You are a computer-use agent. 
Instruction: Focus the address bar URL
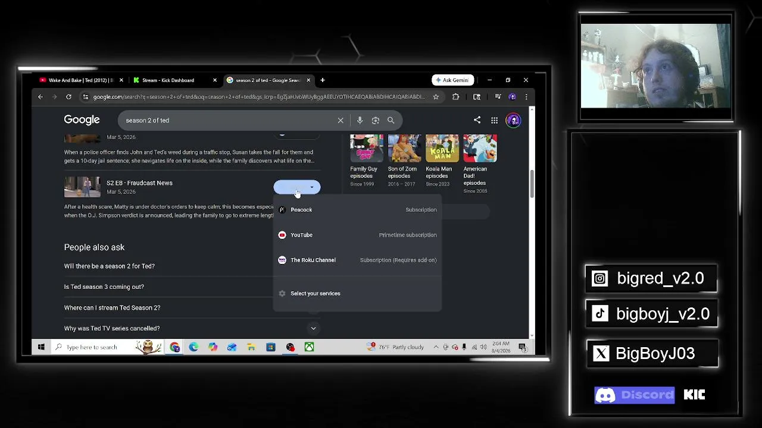point(259,97)
